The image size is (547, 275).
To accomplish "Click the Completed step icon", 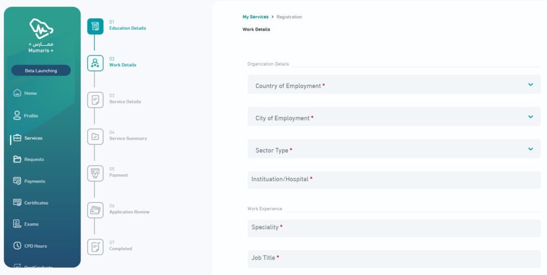I will point(95,247).
